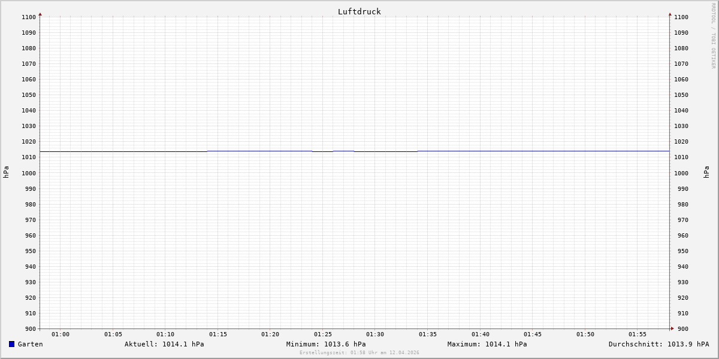Viewport: 719px width, 359px height.
Task: Select the Aktuell 1014.1 hPa reading
Action: [x=164, y=344]
